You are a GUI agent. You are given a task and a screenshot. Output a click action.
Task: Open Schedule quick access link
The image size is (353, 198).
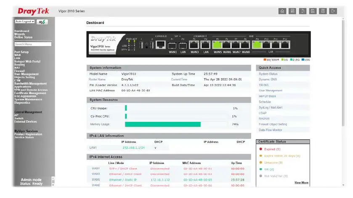(265, 102)
